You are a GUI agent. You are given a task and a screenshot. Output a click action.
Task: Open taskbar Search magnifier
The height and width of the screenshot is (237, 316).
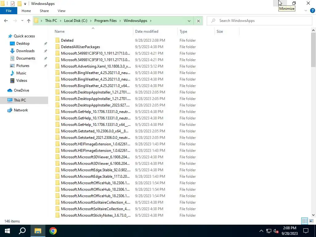pyautogui.click(x=22, y=231)
